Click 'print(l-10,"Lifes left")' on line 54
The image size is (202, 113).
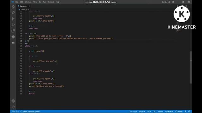(42, 21)
